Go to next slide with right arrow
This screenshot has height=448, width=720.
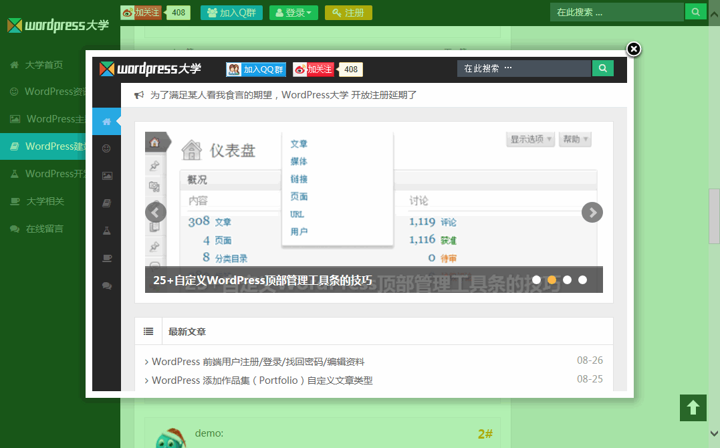click(x=592, y=212)
